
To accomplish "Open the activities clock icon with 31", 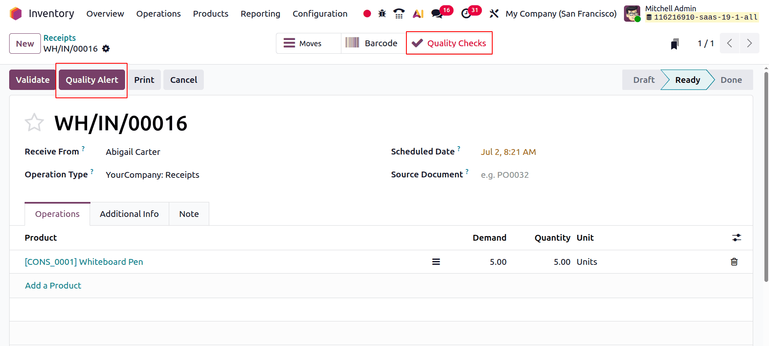I will click(x=466, y=14).
